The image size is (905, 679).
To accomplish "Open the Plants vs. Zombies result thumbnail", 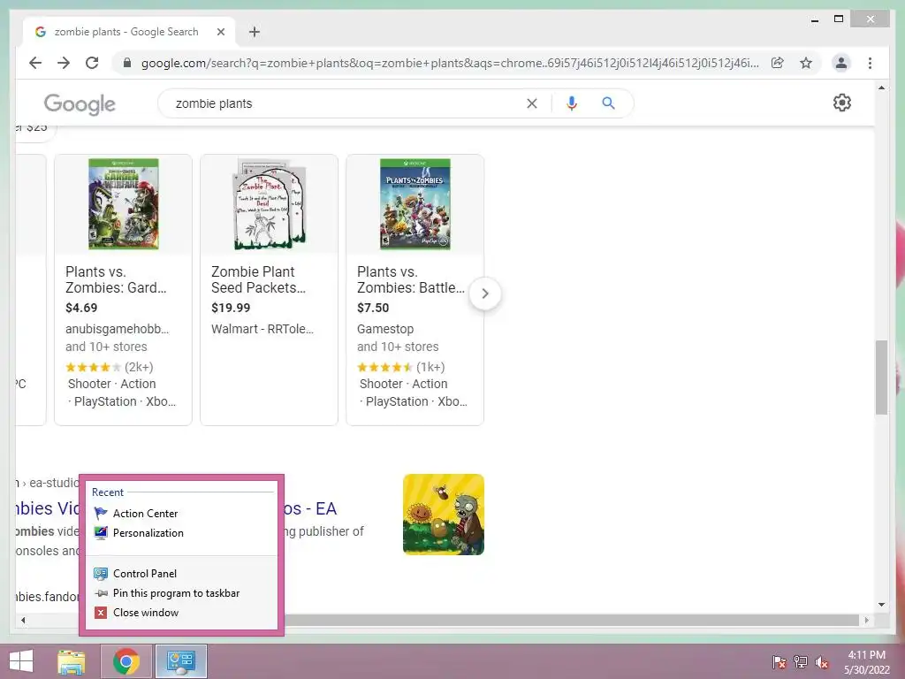I will click(x=444, y=515).
